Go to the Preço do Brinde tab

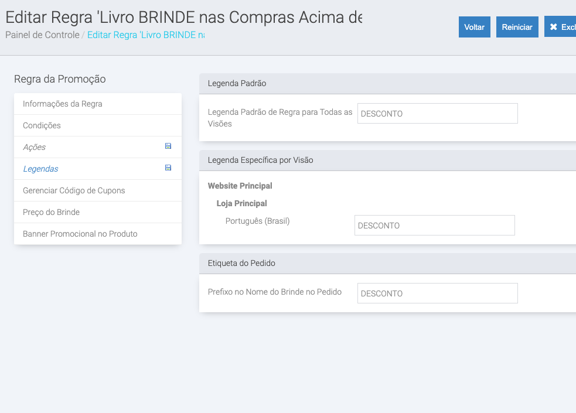click(51, 212)
